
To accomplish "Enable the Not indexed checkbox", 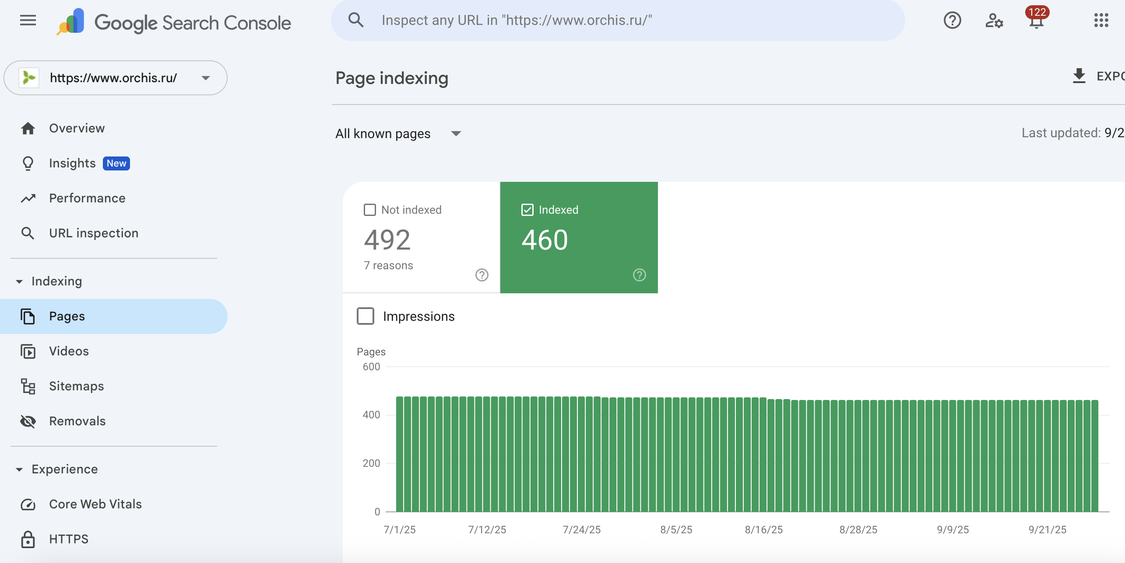I will click(x=370, y=210).
